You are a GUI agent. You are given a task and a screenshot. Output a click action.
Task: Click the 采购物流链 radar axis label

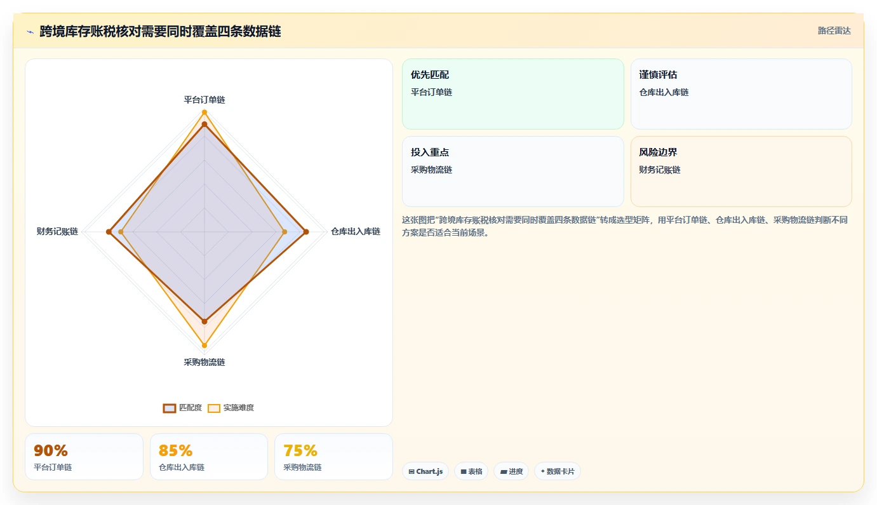pos(204,362)
